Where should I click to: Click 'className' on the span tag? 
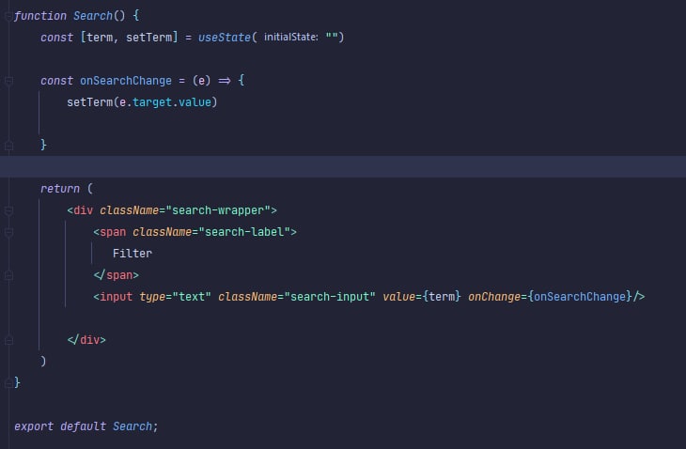(x=162, y=232)
